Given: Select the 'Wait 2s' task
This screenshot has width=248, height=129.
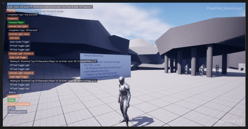Looking at the screenshot, I should [x=12, y=92].
